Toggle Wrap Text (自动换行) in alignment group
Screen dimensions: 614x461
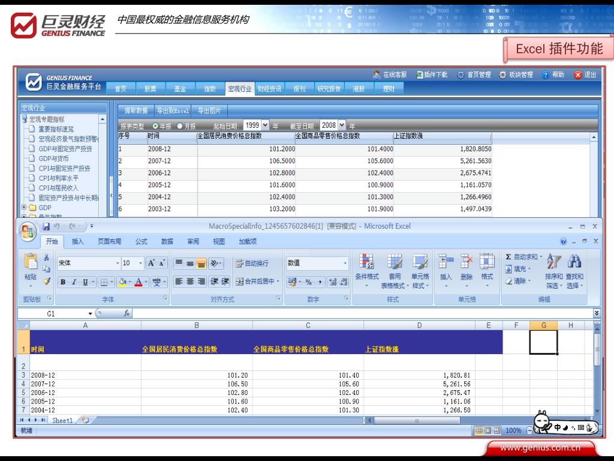(252, 263)
